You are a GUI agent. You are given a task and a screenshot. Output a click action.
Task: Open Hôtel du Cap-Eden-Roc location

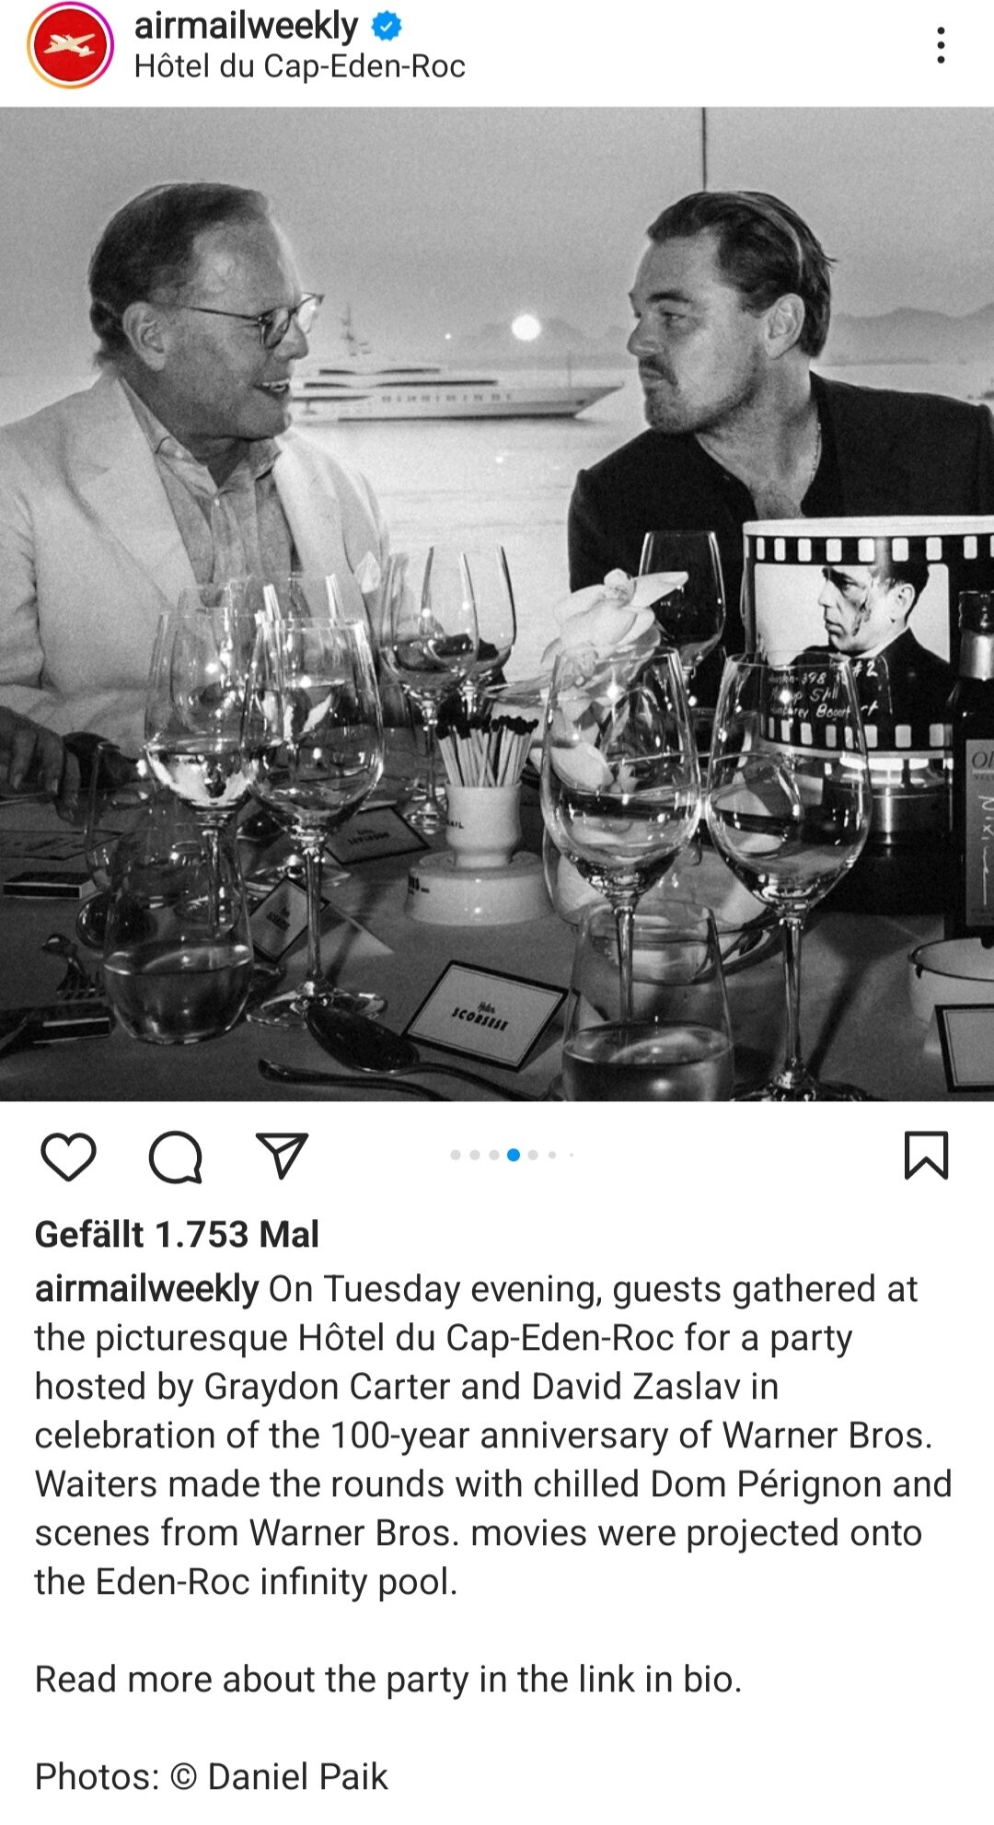click(300, 66)
